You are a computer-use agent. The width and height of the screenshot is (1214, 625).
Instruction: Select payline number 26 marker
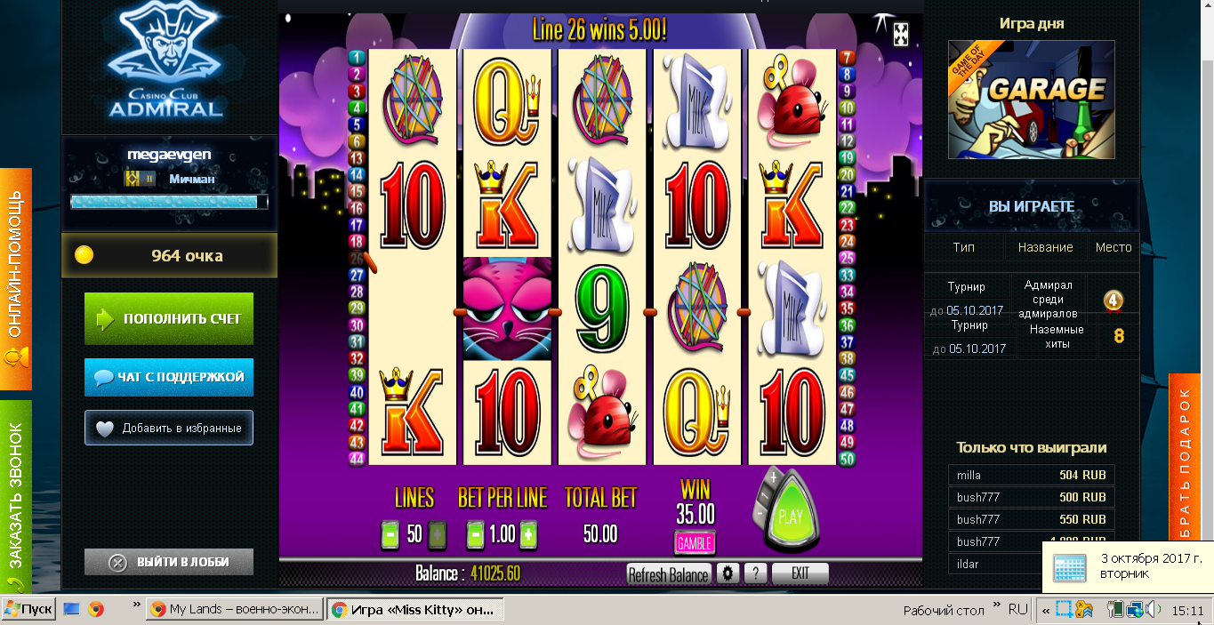tap(356, 258)
